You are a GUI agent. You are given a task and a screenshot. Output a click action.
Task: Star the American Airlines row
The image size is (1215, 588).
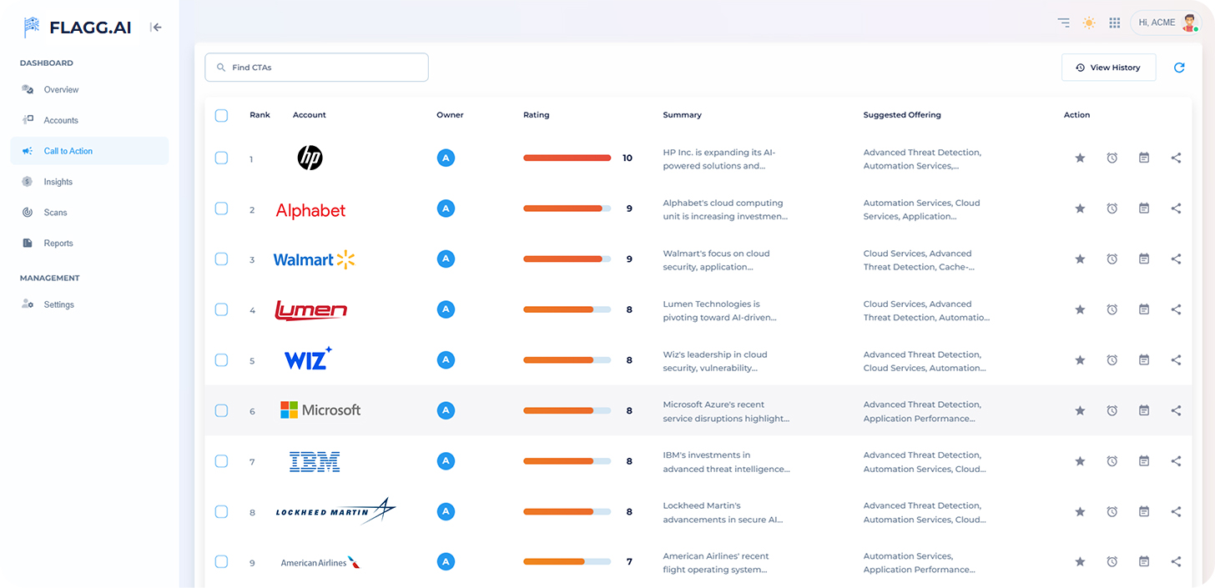[x=1080, y=562]
